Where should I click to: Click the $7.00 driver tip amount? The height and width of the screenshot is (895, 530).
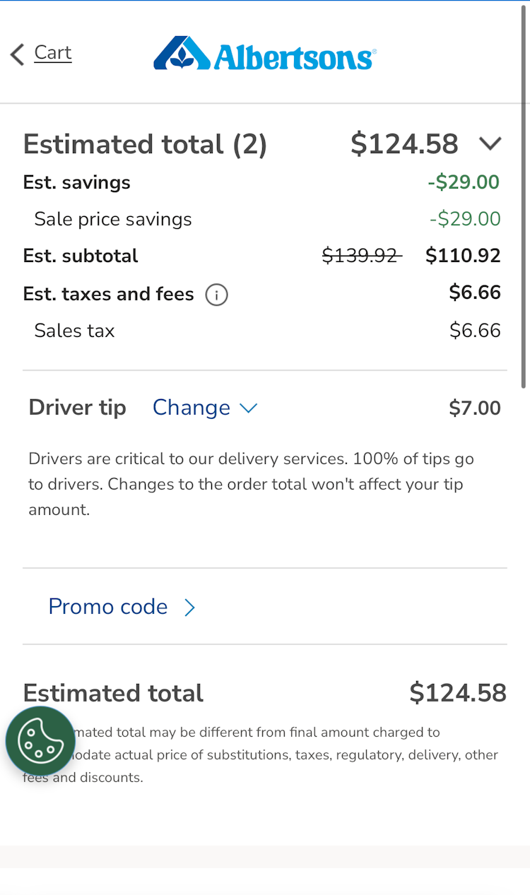(475, 408)
